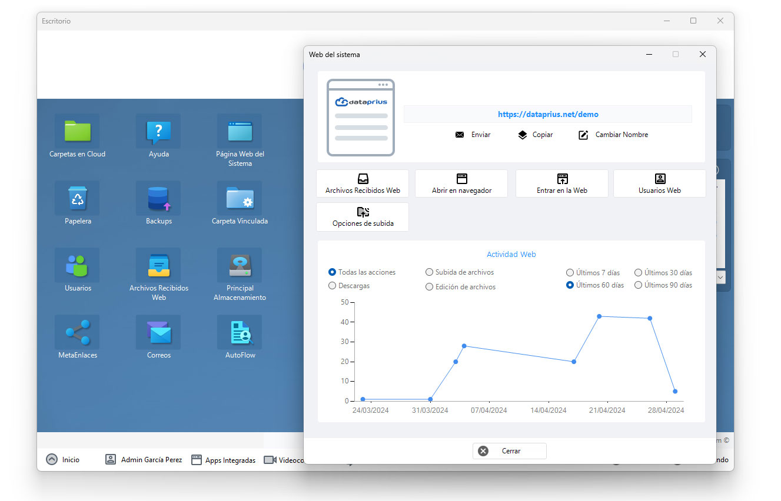781x501 pixels.
Task: Open the https://dataprius.net/demo link
Action: click(548, 115)
